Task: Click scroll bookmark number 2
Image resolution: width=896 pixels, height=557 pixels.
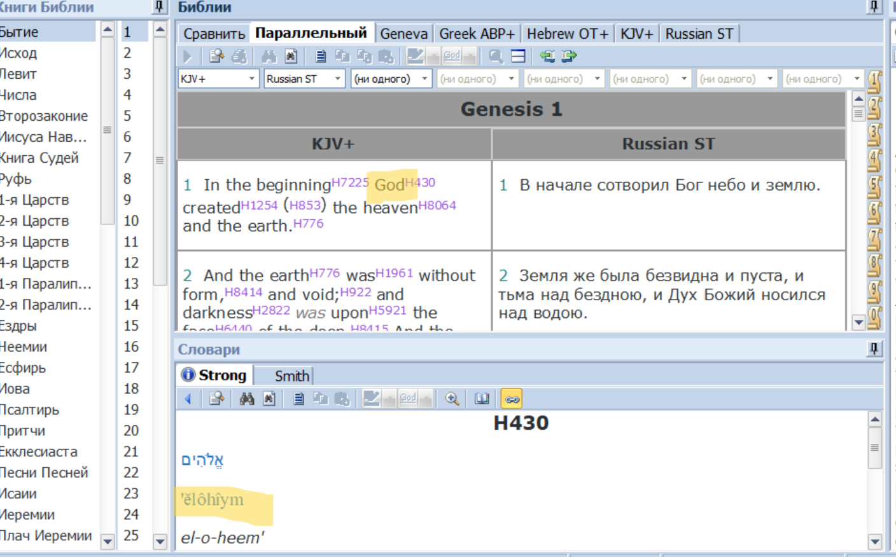Action: pyautogui.click(x=875, y=108)
